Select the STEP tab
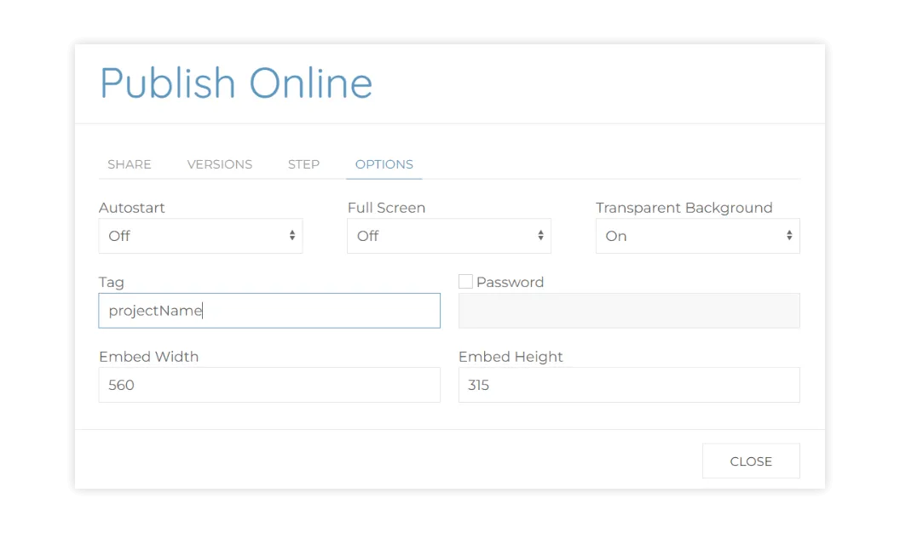Screen dimensions: 900x533 pos(303,164)
